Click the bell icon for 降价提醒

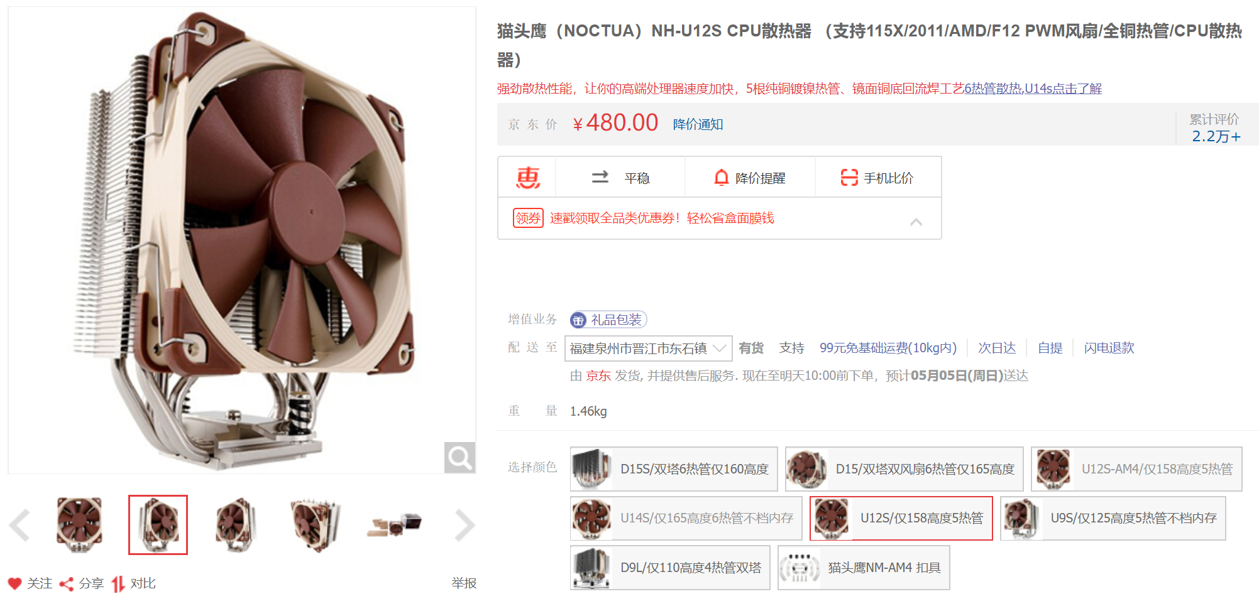tap(722, 178)
